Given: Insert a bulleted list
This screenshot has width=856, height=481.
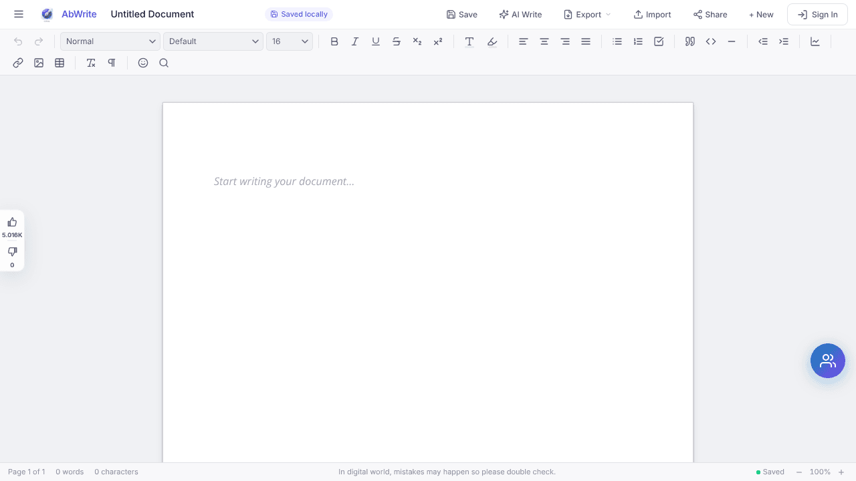Looking at the screenshot, I should coord(617,41).
